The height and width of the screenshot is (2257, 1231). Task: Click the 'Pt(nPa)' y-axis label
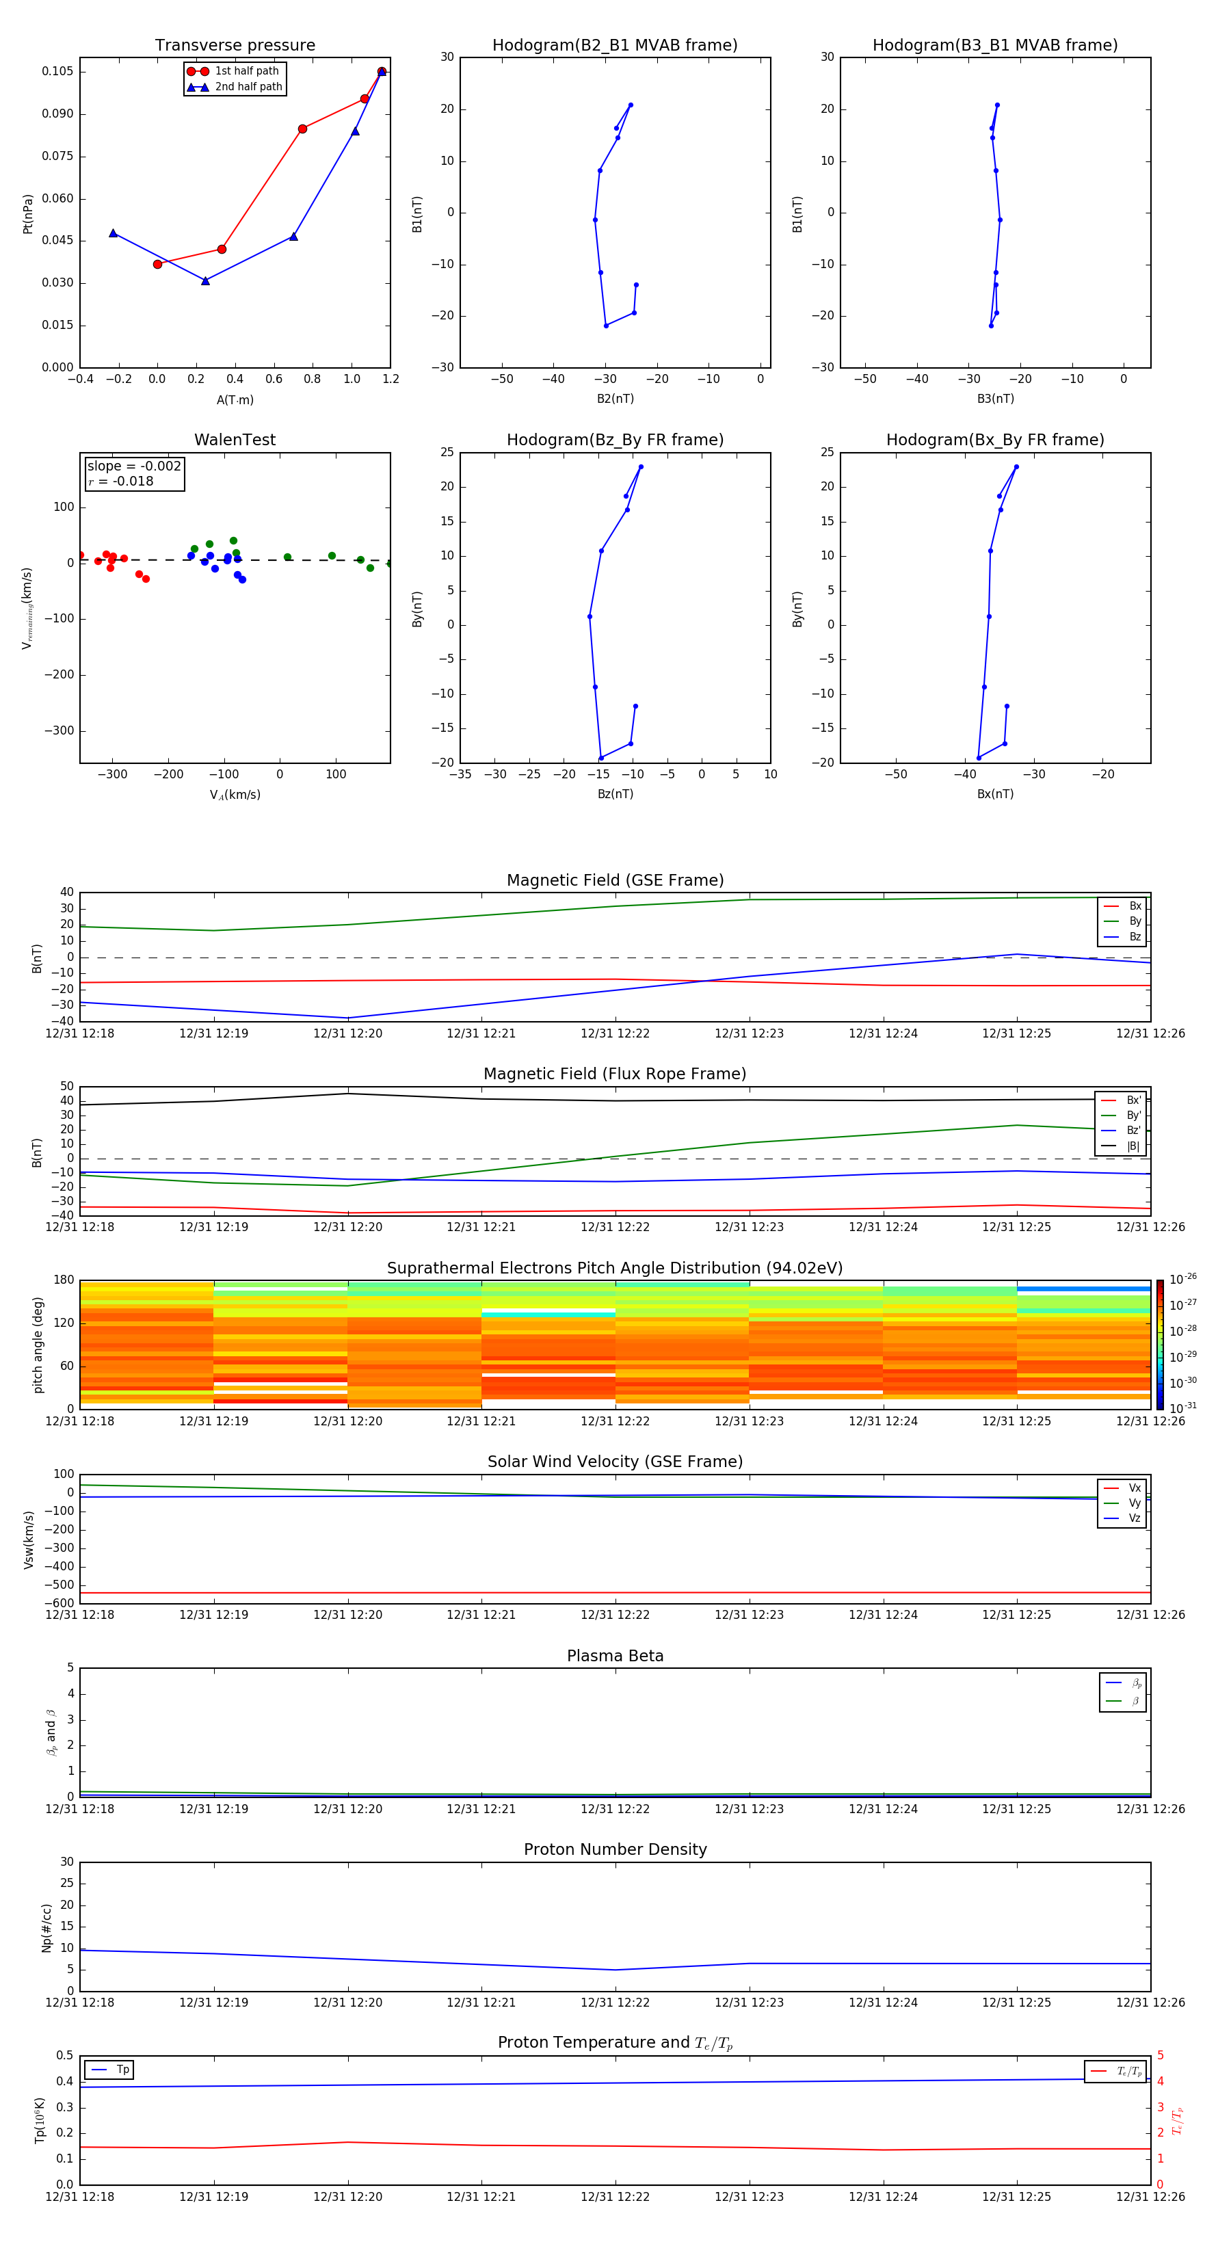[28, 213]
